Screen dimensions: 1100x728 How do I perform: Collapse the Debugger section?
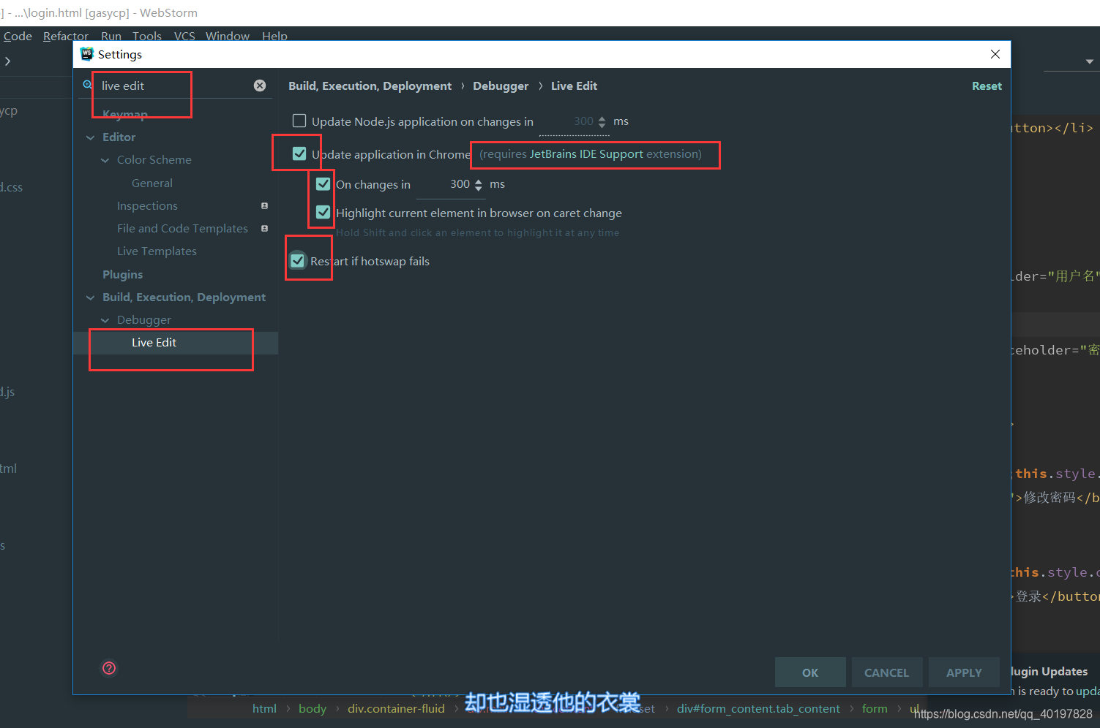(x=105, y=319)
